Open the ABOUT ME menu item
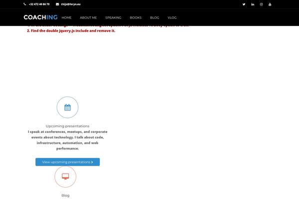The height and width of the screenshot is (199, 299). point(88,17)
